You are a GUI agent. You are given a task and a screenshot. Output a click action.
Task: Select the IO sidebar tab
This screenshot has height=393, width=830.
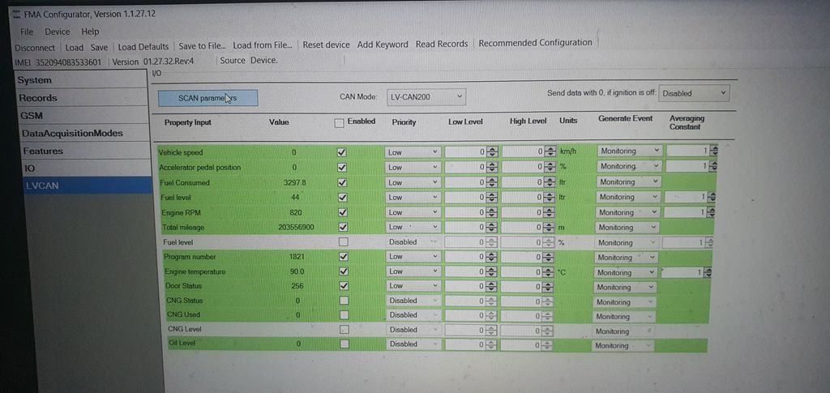84,169
